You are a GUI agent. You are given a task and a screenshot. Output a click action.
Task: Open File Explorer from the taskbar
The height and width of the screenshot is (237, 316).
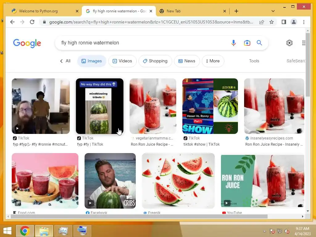(x=44, y=231)
